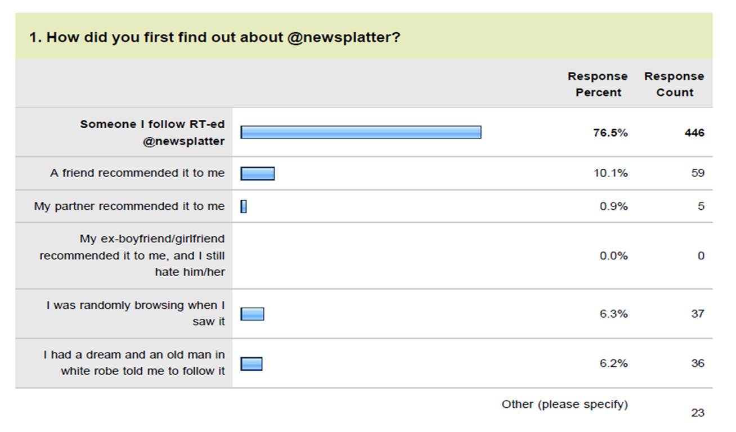This screenshot has width=736, height=432.
Task: Click the tiny 0.9% partner bar
Action: coord(244,206)
